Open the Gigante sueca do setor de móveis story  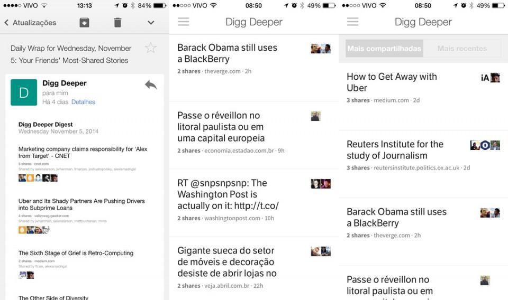click(227, 262)
